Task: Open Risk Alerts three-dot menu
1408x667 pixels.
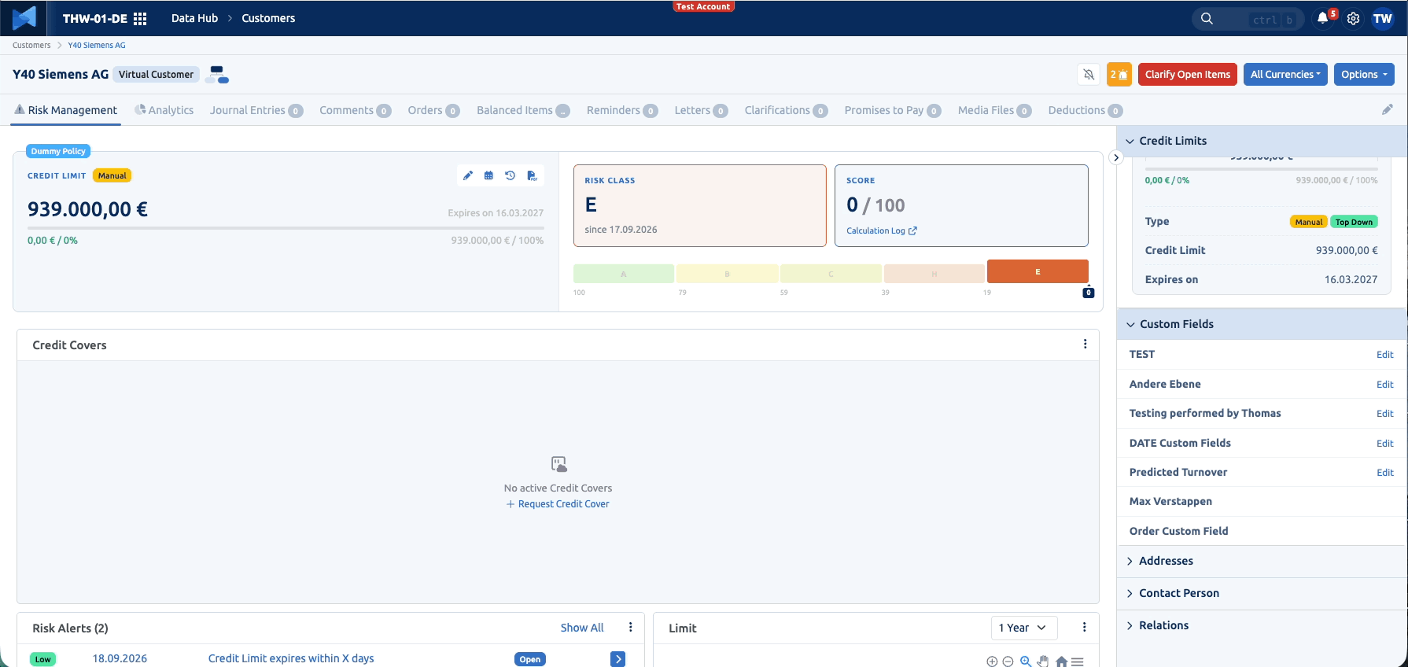Action: tap(630, 628)
